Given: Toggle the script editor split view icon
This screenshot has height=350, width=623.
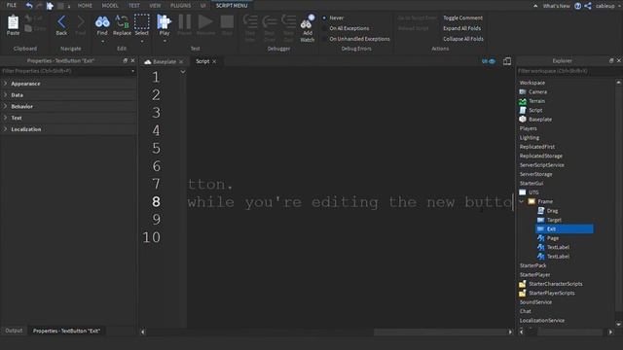Looking at the screenshot, I should pos(507,61).
